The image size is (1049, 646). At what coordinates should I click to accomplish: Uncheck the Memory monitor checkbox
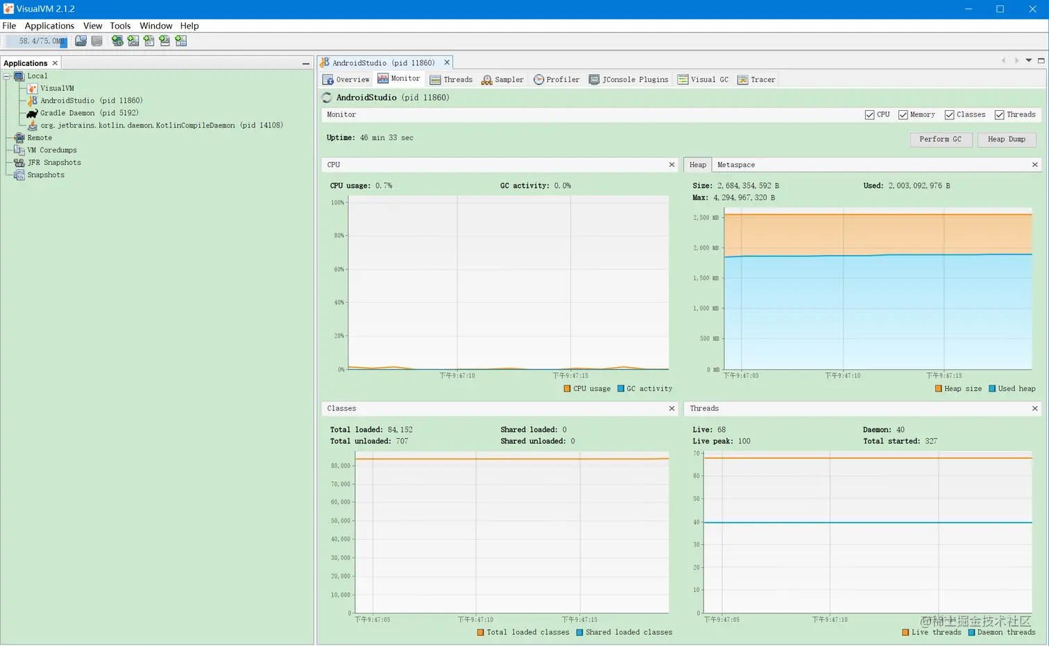(x=903, y=115)
